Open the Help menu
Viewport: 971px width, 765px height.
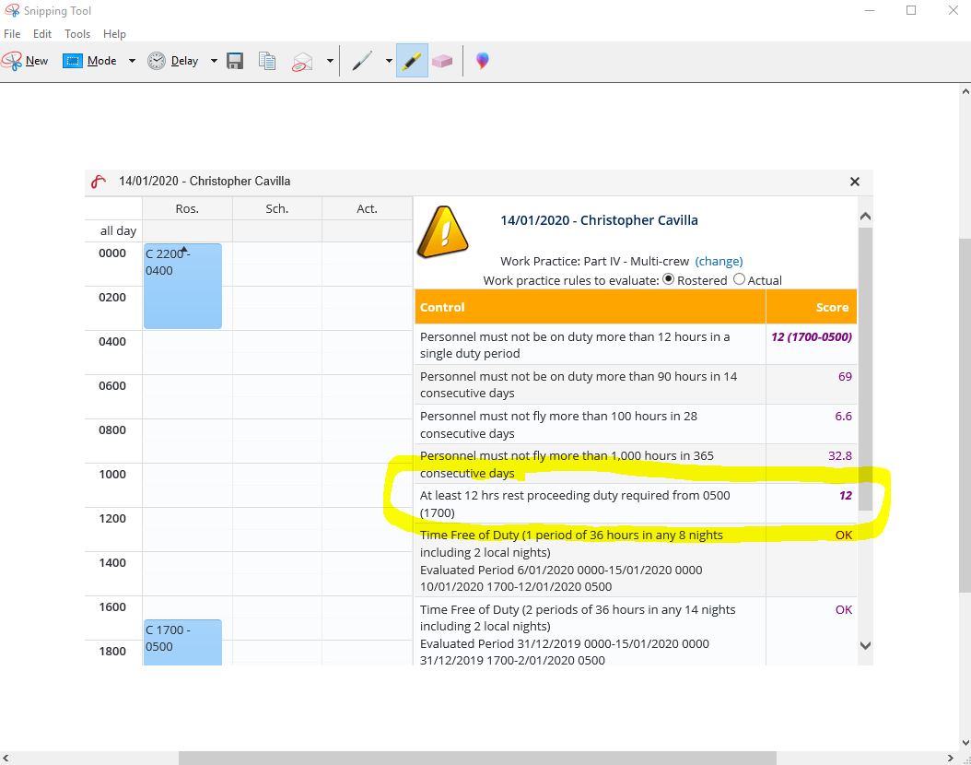[114, 34]
